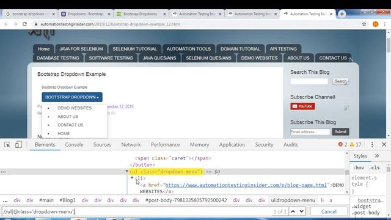This screenshot has height=220, width=391.
Task: Click Home in site navigation
Action: 43,49
